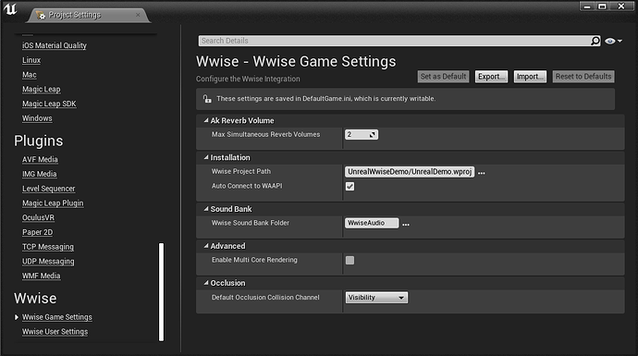The image size is (638, 356).
Task: Click the Auto Connect to WAAPI label
Action: tap(247, 186)
